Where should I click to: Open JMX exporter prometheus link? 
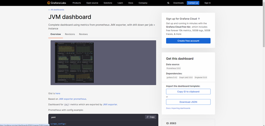tap(72, 99)
